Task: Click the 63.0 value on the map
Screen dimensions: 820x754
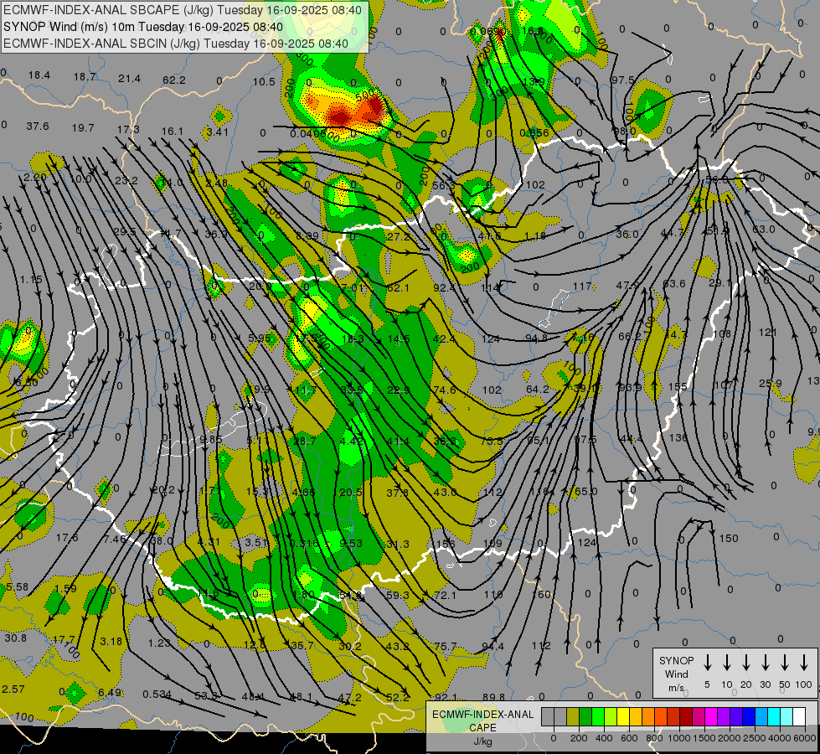Action: [x=764, y=230]
